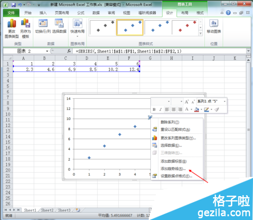Viewport: 253px width, 220px height.
Task: Toggle Italic in mini toolbar
Action: 160,109
